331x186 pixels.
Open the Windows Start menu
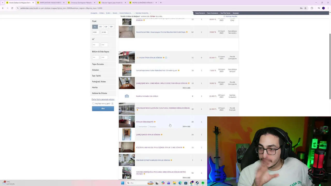coord(123,183)
